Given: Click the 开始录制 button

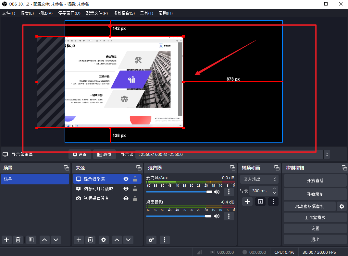Looking at the screenshot, I should 315,194.
